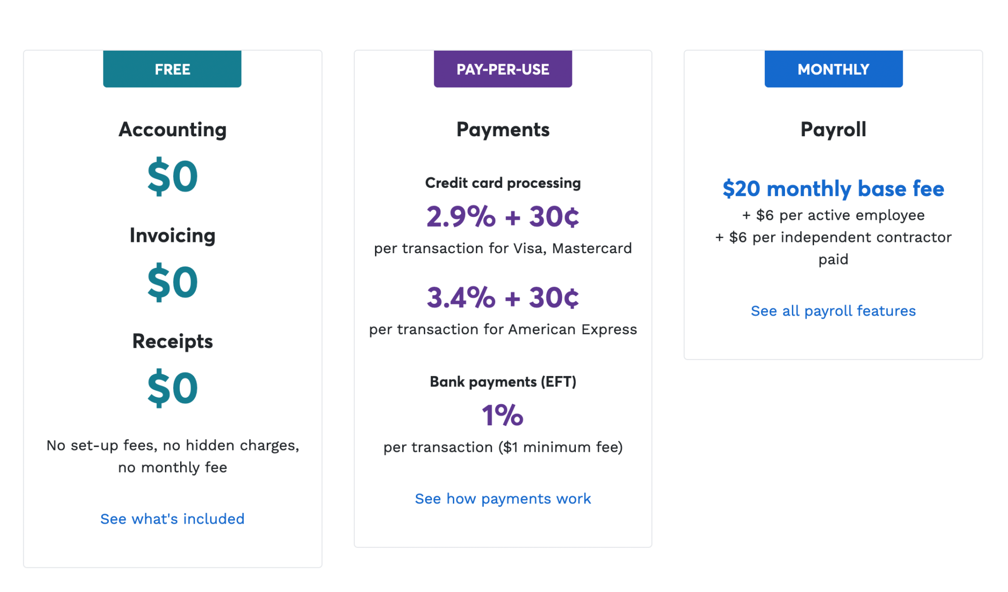Click the Accounting heading
This screenshot has width=1008, height=592.
coord(172,129)
